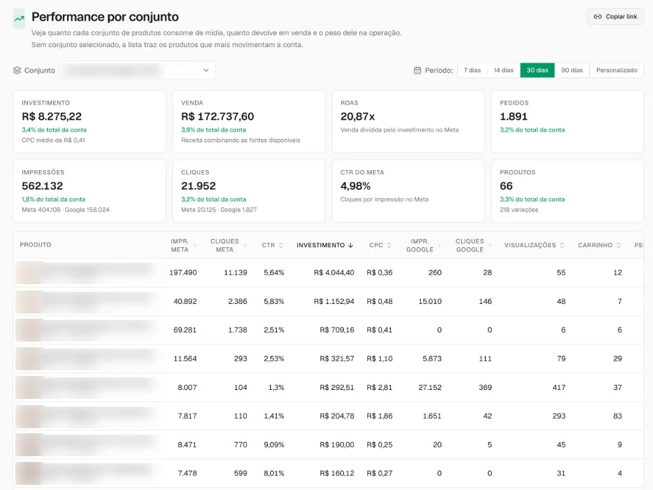The image size is (653, 490).
Task: Sort table by Carrinho column
Action: [x=599, y=245]
